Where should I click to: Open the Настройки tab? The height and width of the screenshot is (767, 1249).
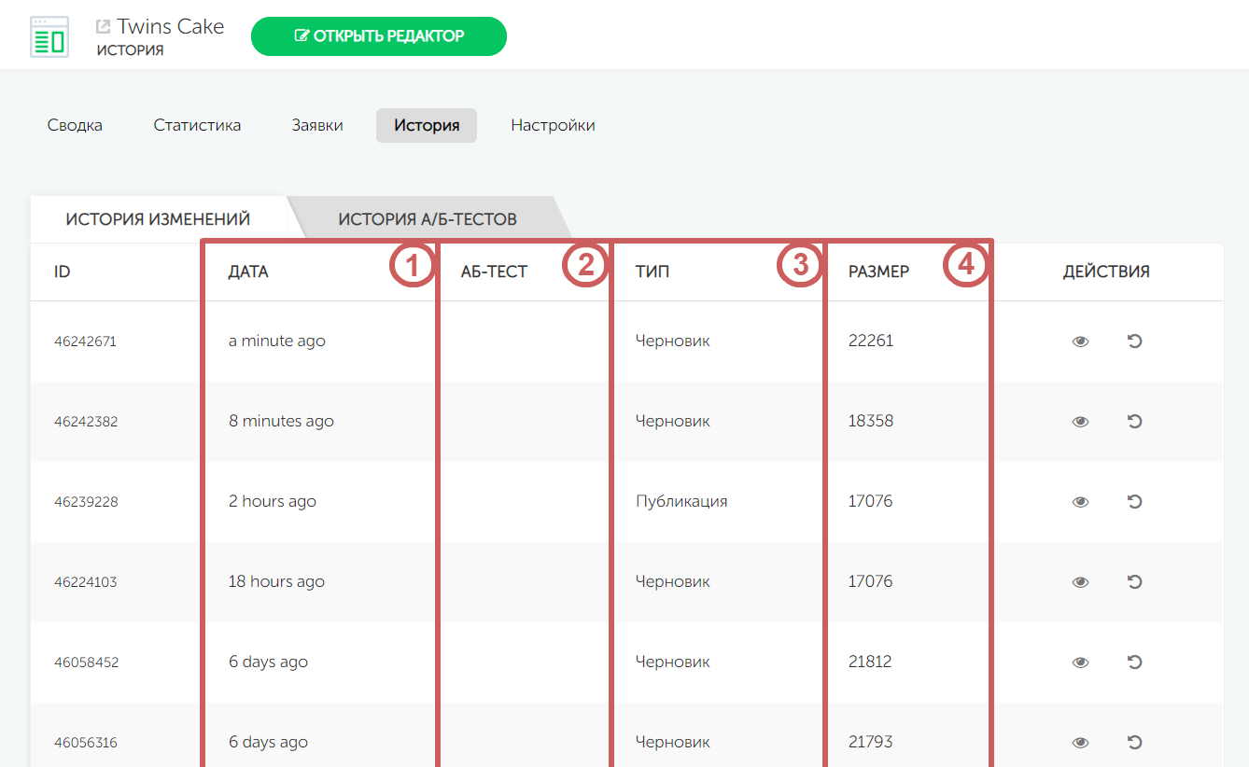pyautogui.click(x=553, y=125)
